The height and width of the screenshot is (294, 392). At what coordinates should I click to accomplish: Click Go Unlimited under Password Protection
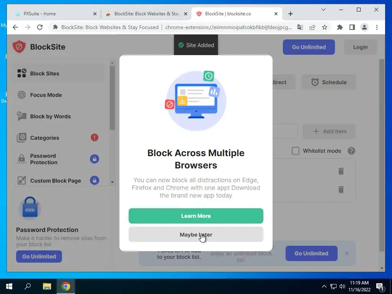[x=39, y=256]
